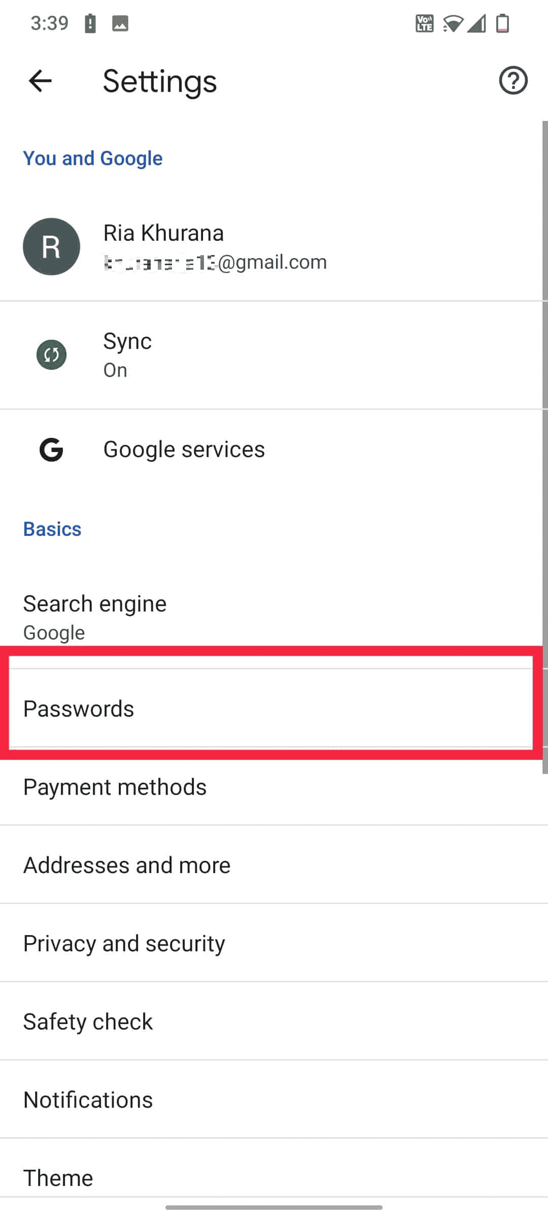Tap the Ria Khurana profile avatar
548x1219 pixels.
[51, 247]
